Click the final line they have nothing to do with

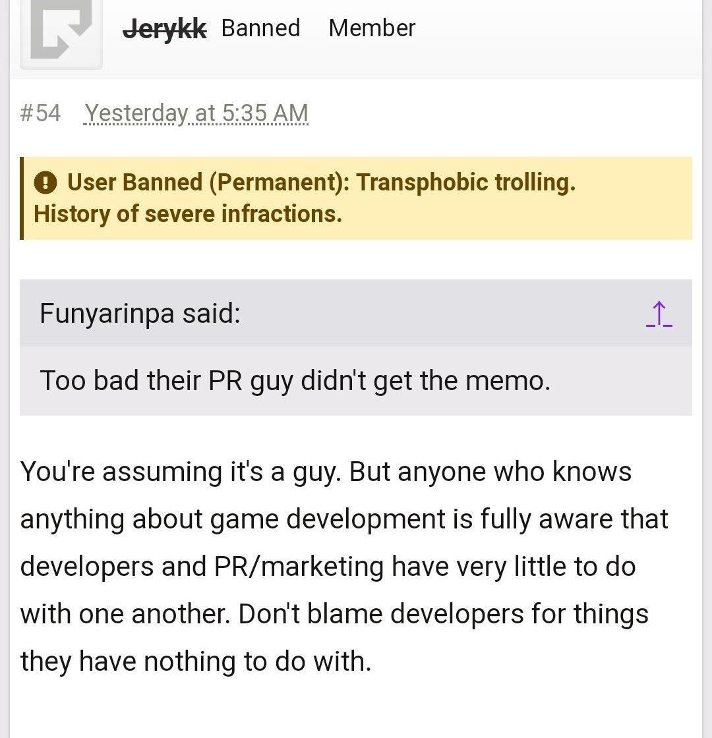[195, 662]
